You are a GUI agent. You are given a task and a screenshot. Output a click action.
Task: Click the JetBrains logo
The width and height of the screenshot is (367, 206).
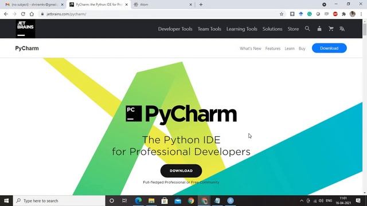25,29
